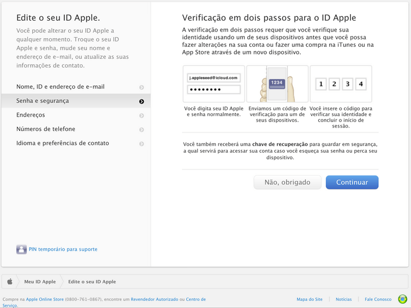411x308 pixels.
Task: Open the Notícias footer link
Action: pyautogui.click(x=344, y=299)
